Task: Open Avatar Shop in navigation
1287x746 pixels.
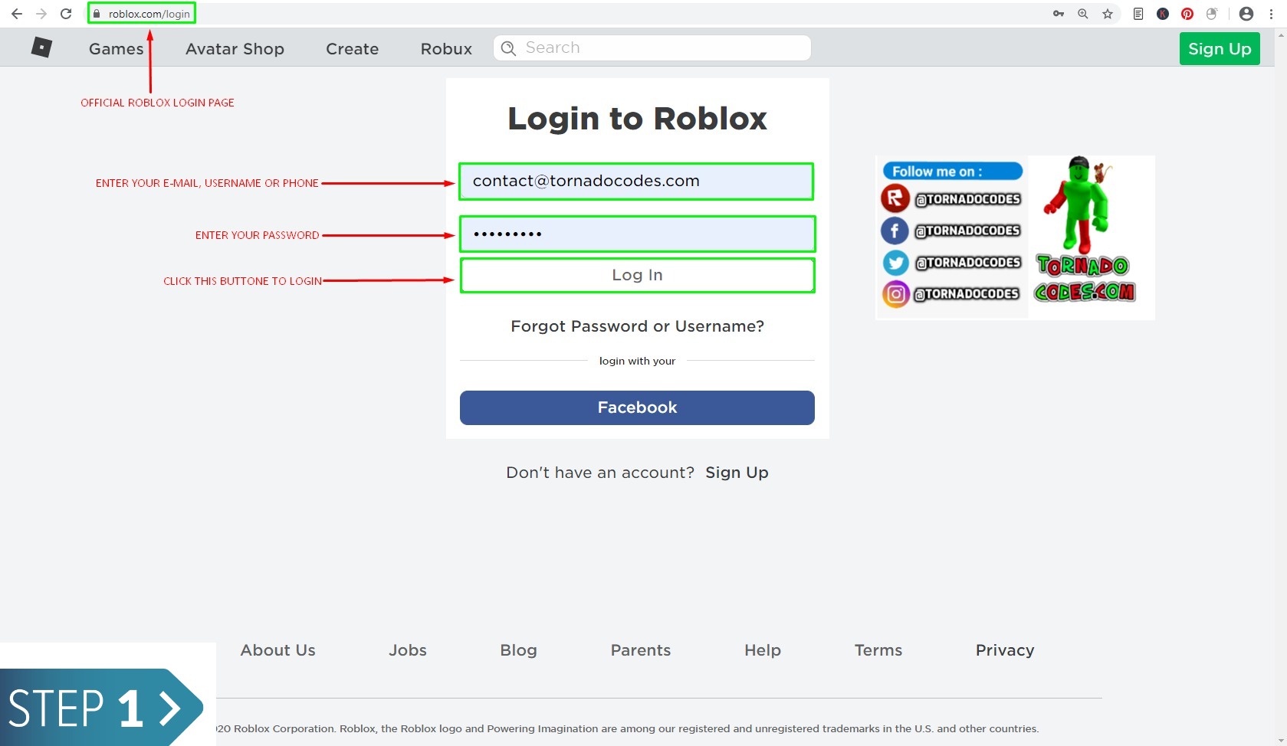Action: (x=235, y=49)
